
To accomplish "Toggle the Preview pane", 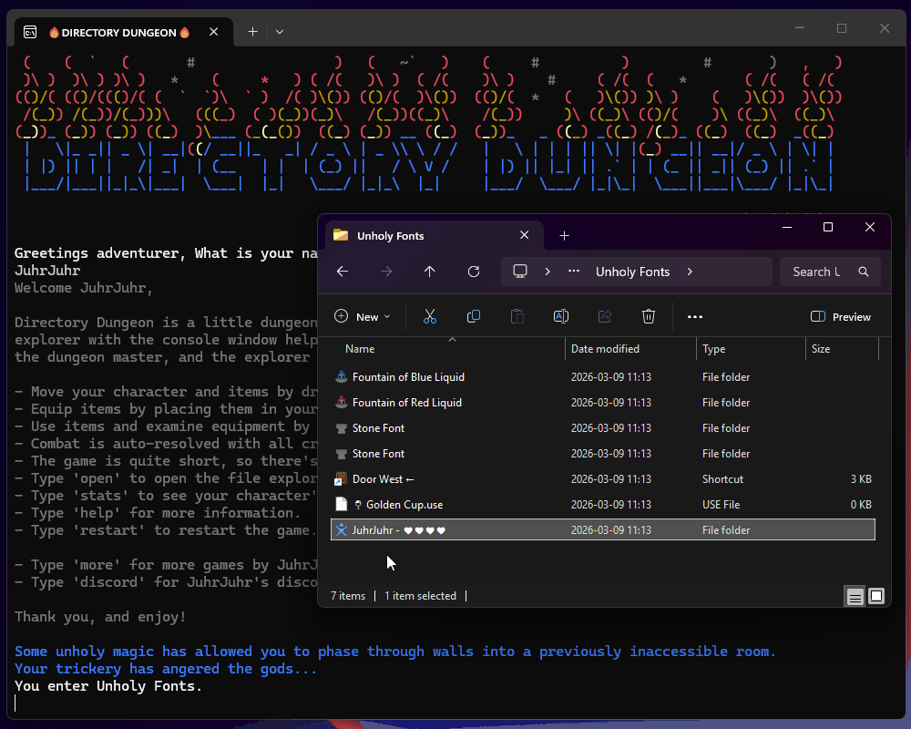I will click(x=841, y=317).
